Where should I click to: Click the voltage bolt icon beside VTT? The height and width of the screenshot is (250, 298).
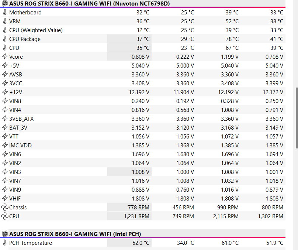5,136
